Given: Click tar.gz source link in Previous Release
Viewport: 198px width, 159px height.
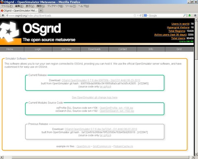Looking at the screenshot, I should (x=103, y=135).
